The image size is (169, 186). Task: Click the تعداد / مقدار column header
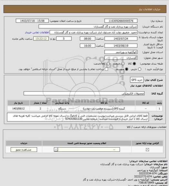[40, 103]
